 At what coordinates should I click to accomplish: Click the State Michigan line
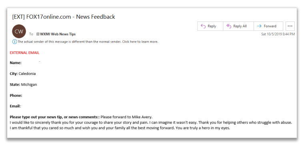23,84
